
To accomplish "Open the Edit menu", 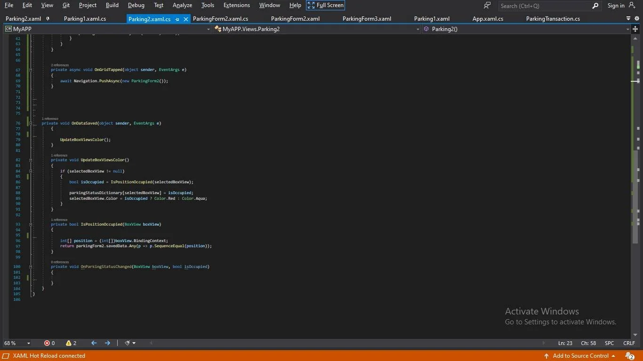I will click(x=27, y=5).
